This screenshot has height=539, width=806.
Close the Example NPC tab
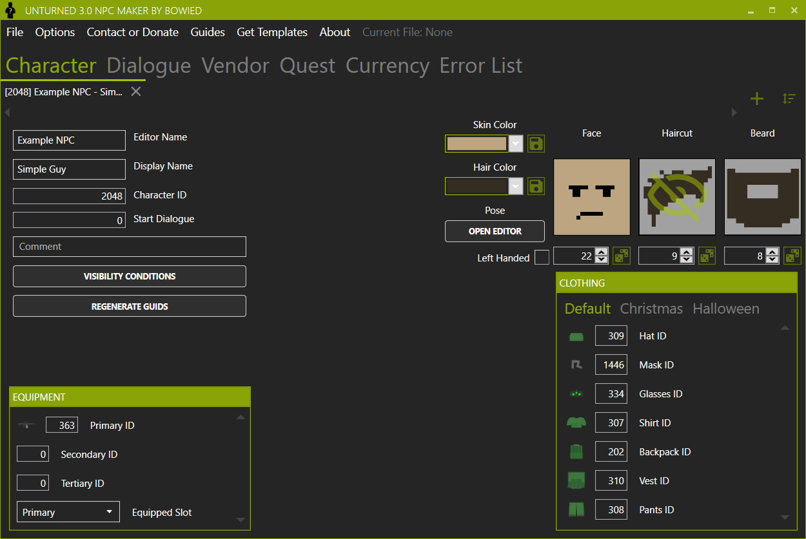pos(136,91)
